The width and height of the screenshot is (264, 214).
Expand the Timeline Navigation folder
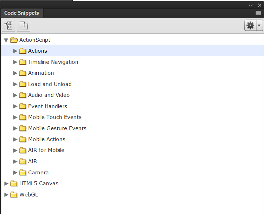tap(15, 62)
